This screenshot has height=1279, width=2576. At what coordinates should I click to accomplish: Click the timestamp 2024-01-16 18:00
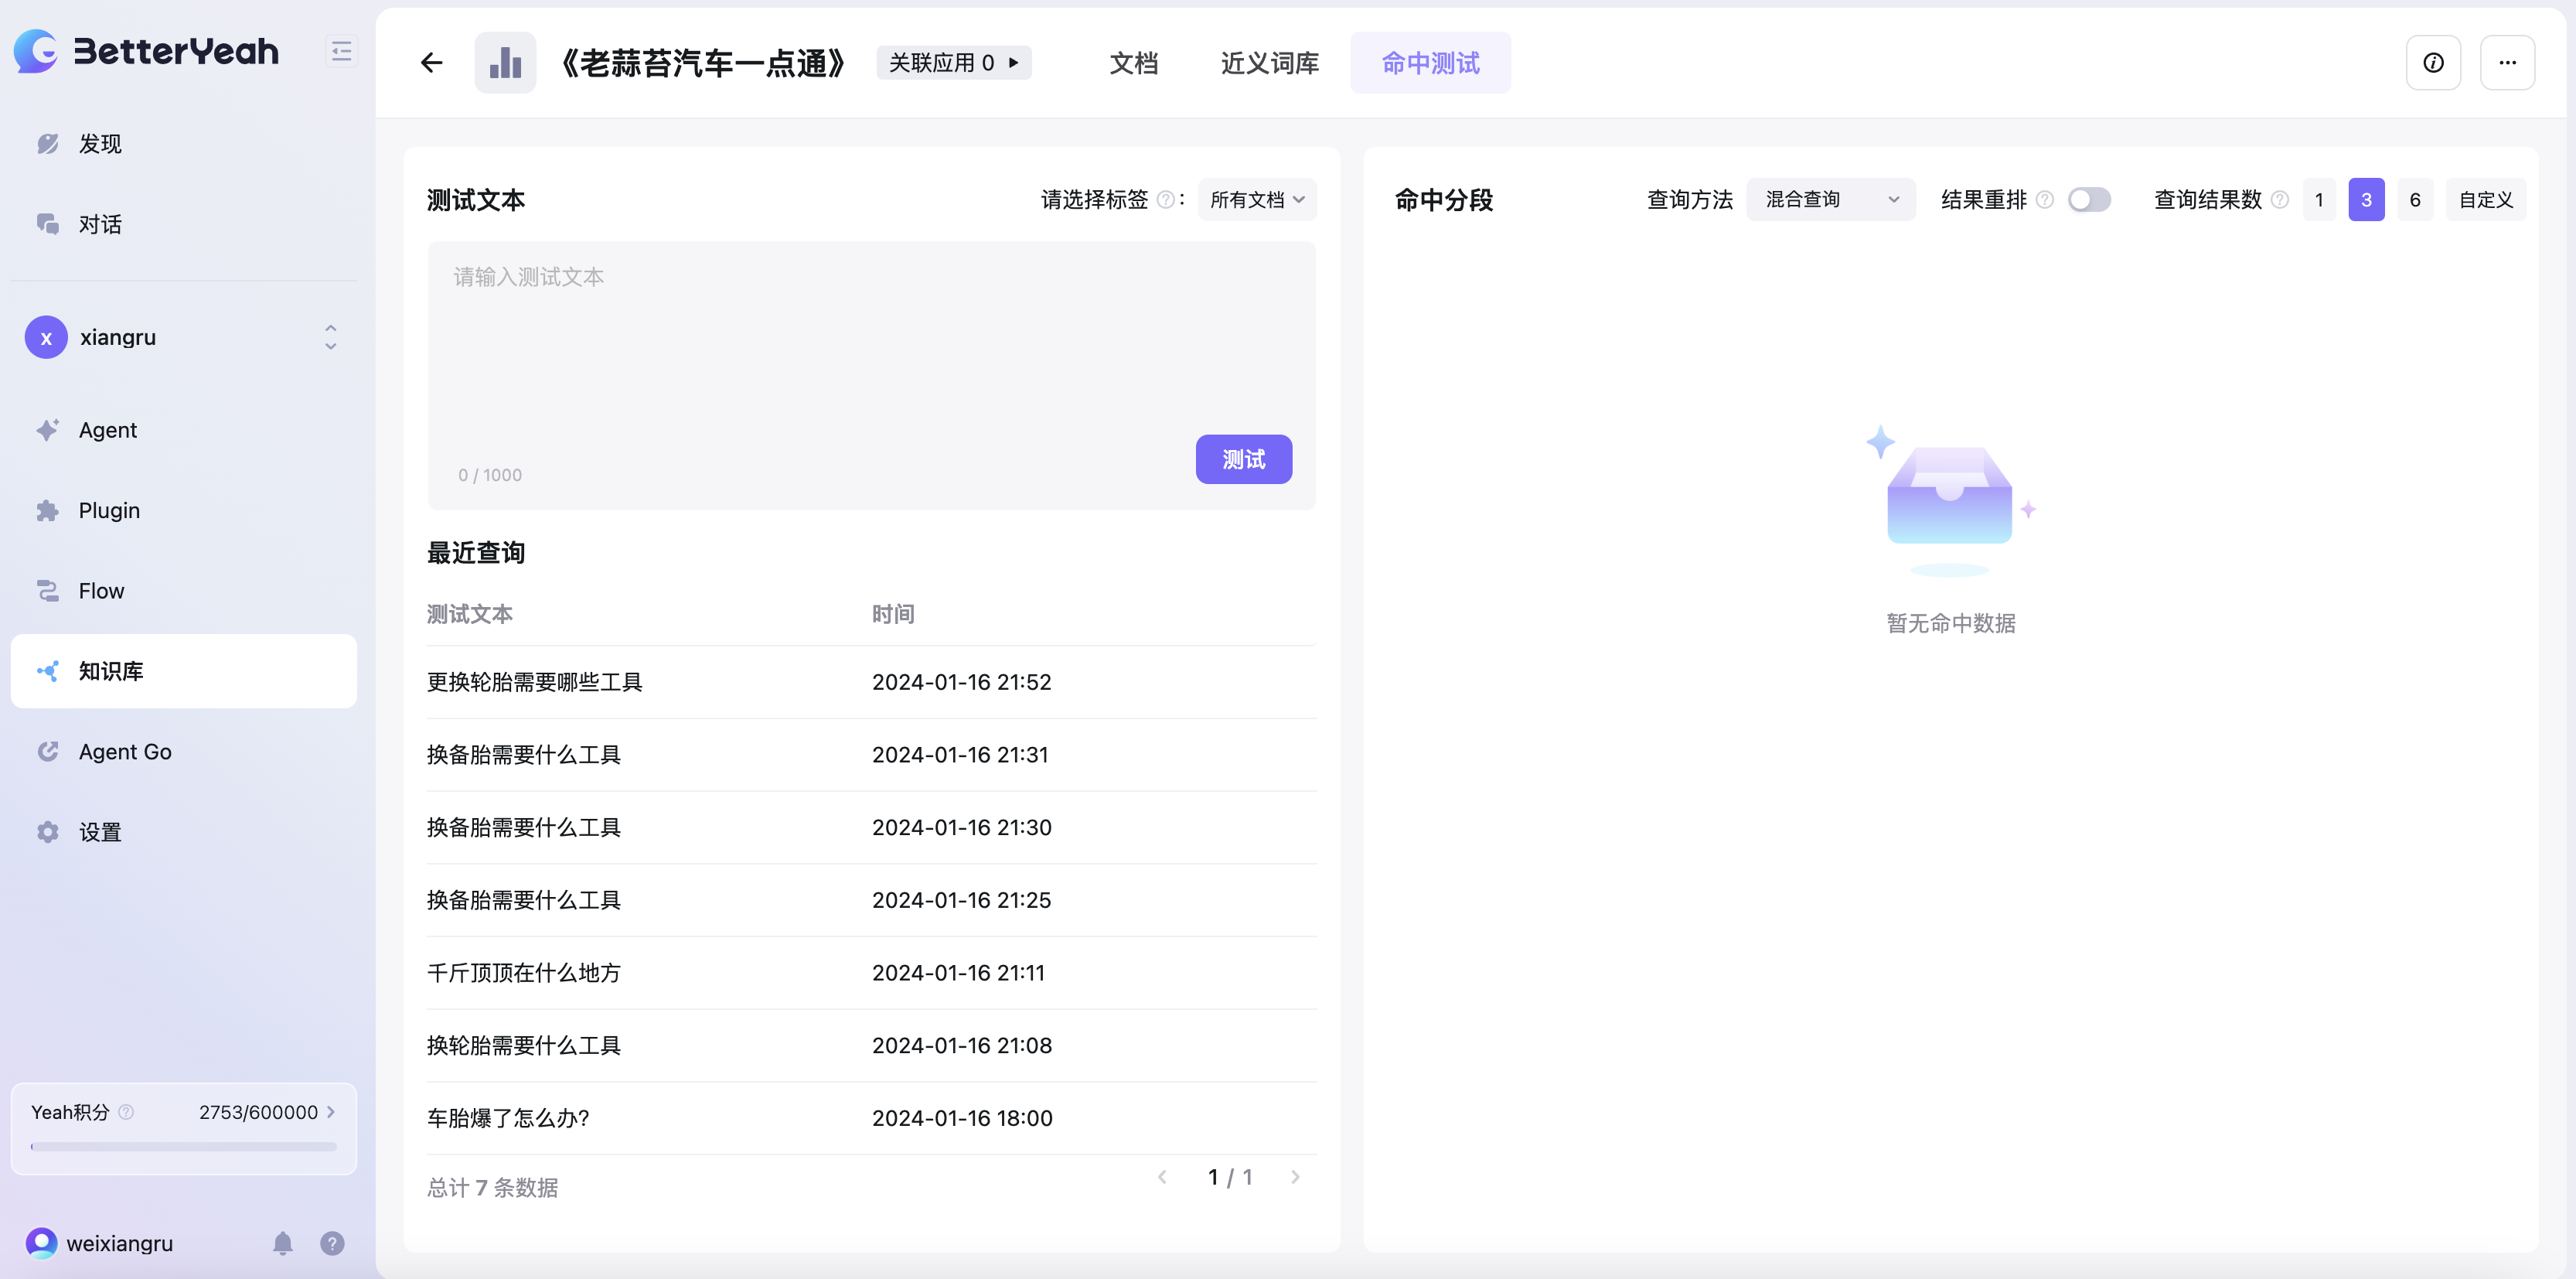(962, 1118)
